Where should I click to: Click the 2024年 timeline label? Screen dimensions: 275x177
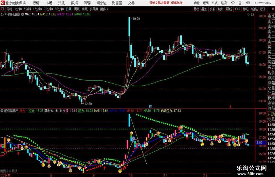6,175
